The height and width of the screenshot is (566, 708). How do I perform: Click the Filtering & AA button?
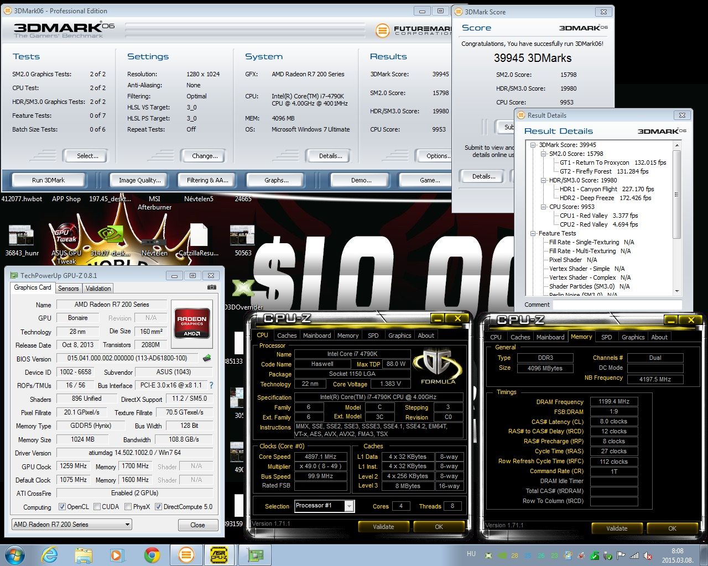coord(207,180)
